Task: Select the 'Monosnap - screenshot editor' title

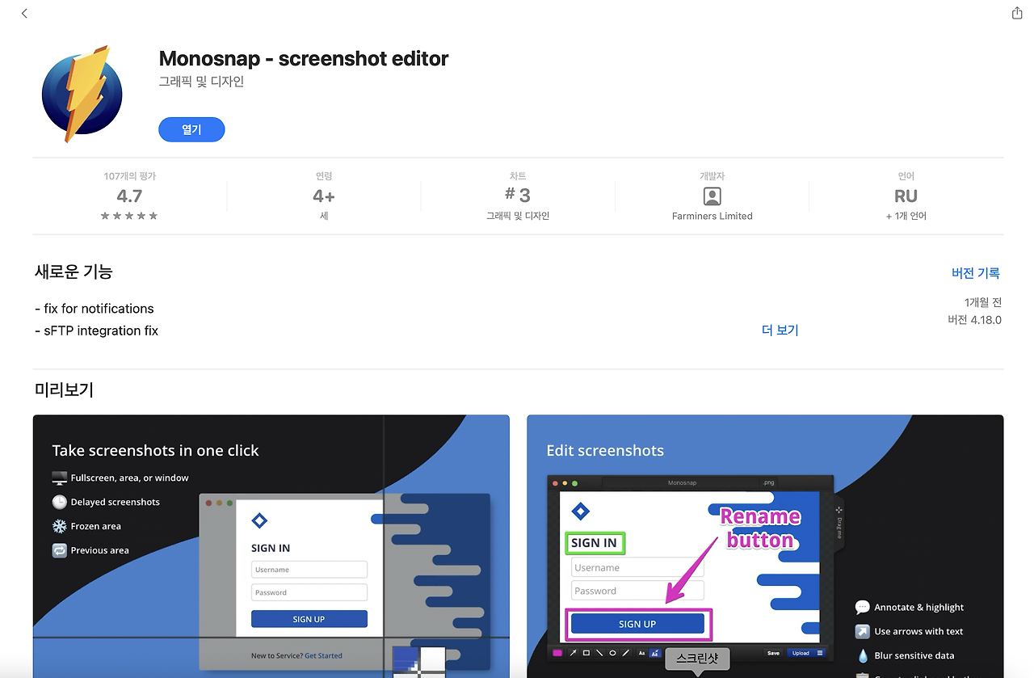Action: [x=304, y=58]
